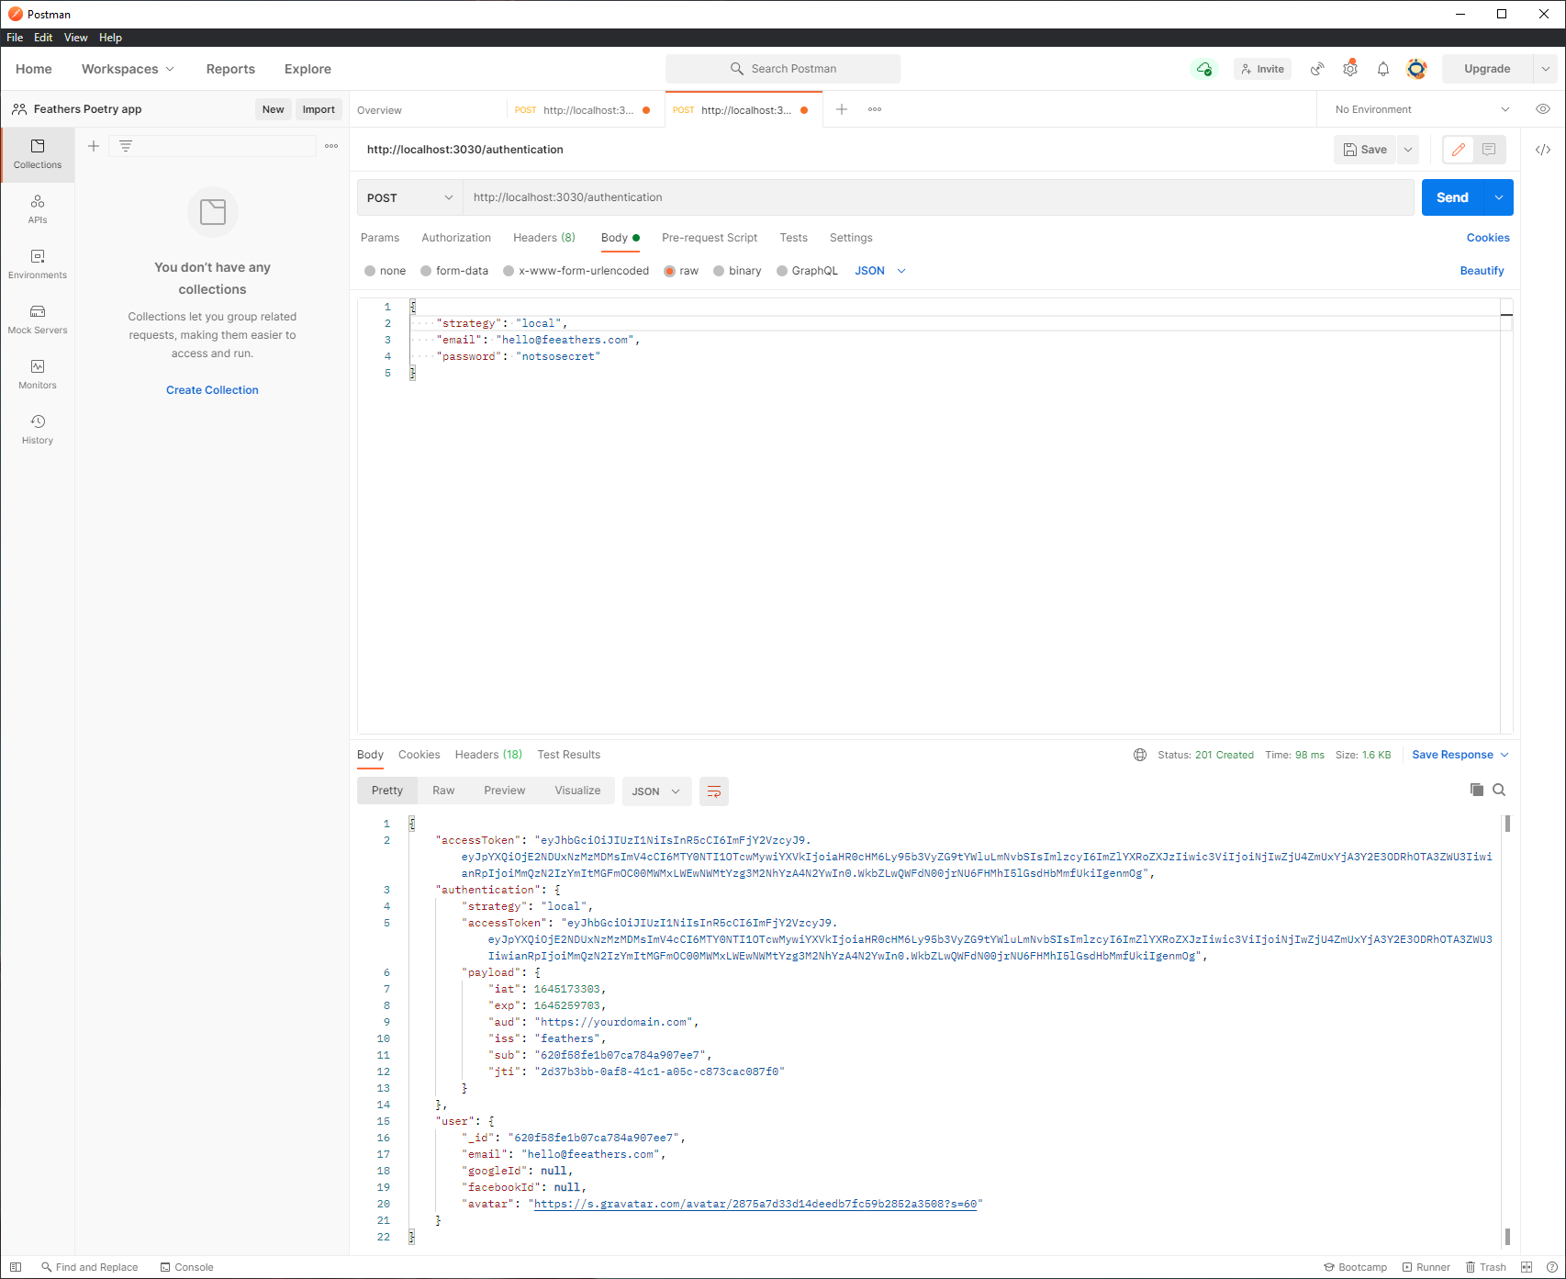The height and width of the screenshot is (1279, 1566).
Task: Toggle the sidebar from status bar icon
Action: pyautogui.click(x=16, y=1267)
